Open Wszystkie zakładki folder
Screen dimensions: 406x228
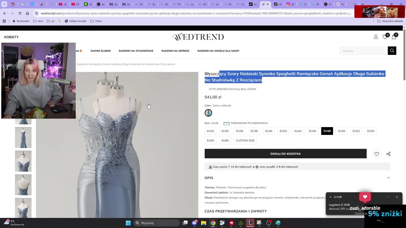390,21
